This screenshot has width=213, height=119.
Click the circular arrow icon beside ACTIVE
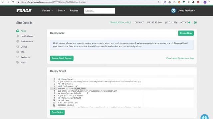(x=195, y=22)
